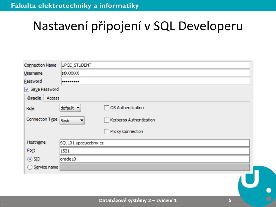Click the slide number 5

tap(230, 200)
